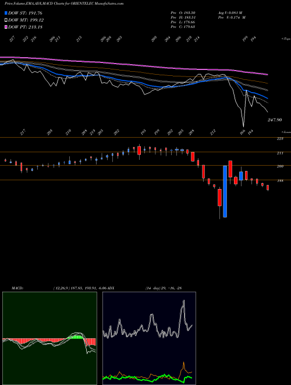Viewport: 291px width, 385px height.
Task: Click the 247.90 price label
Action: point(275,120)
